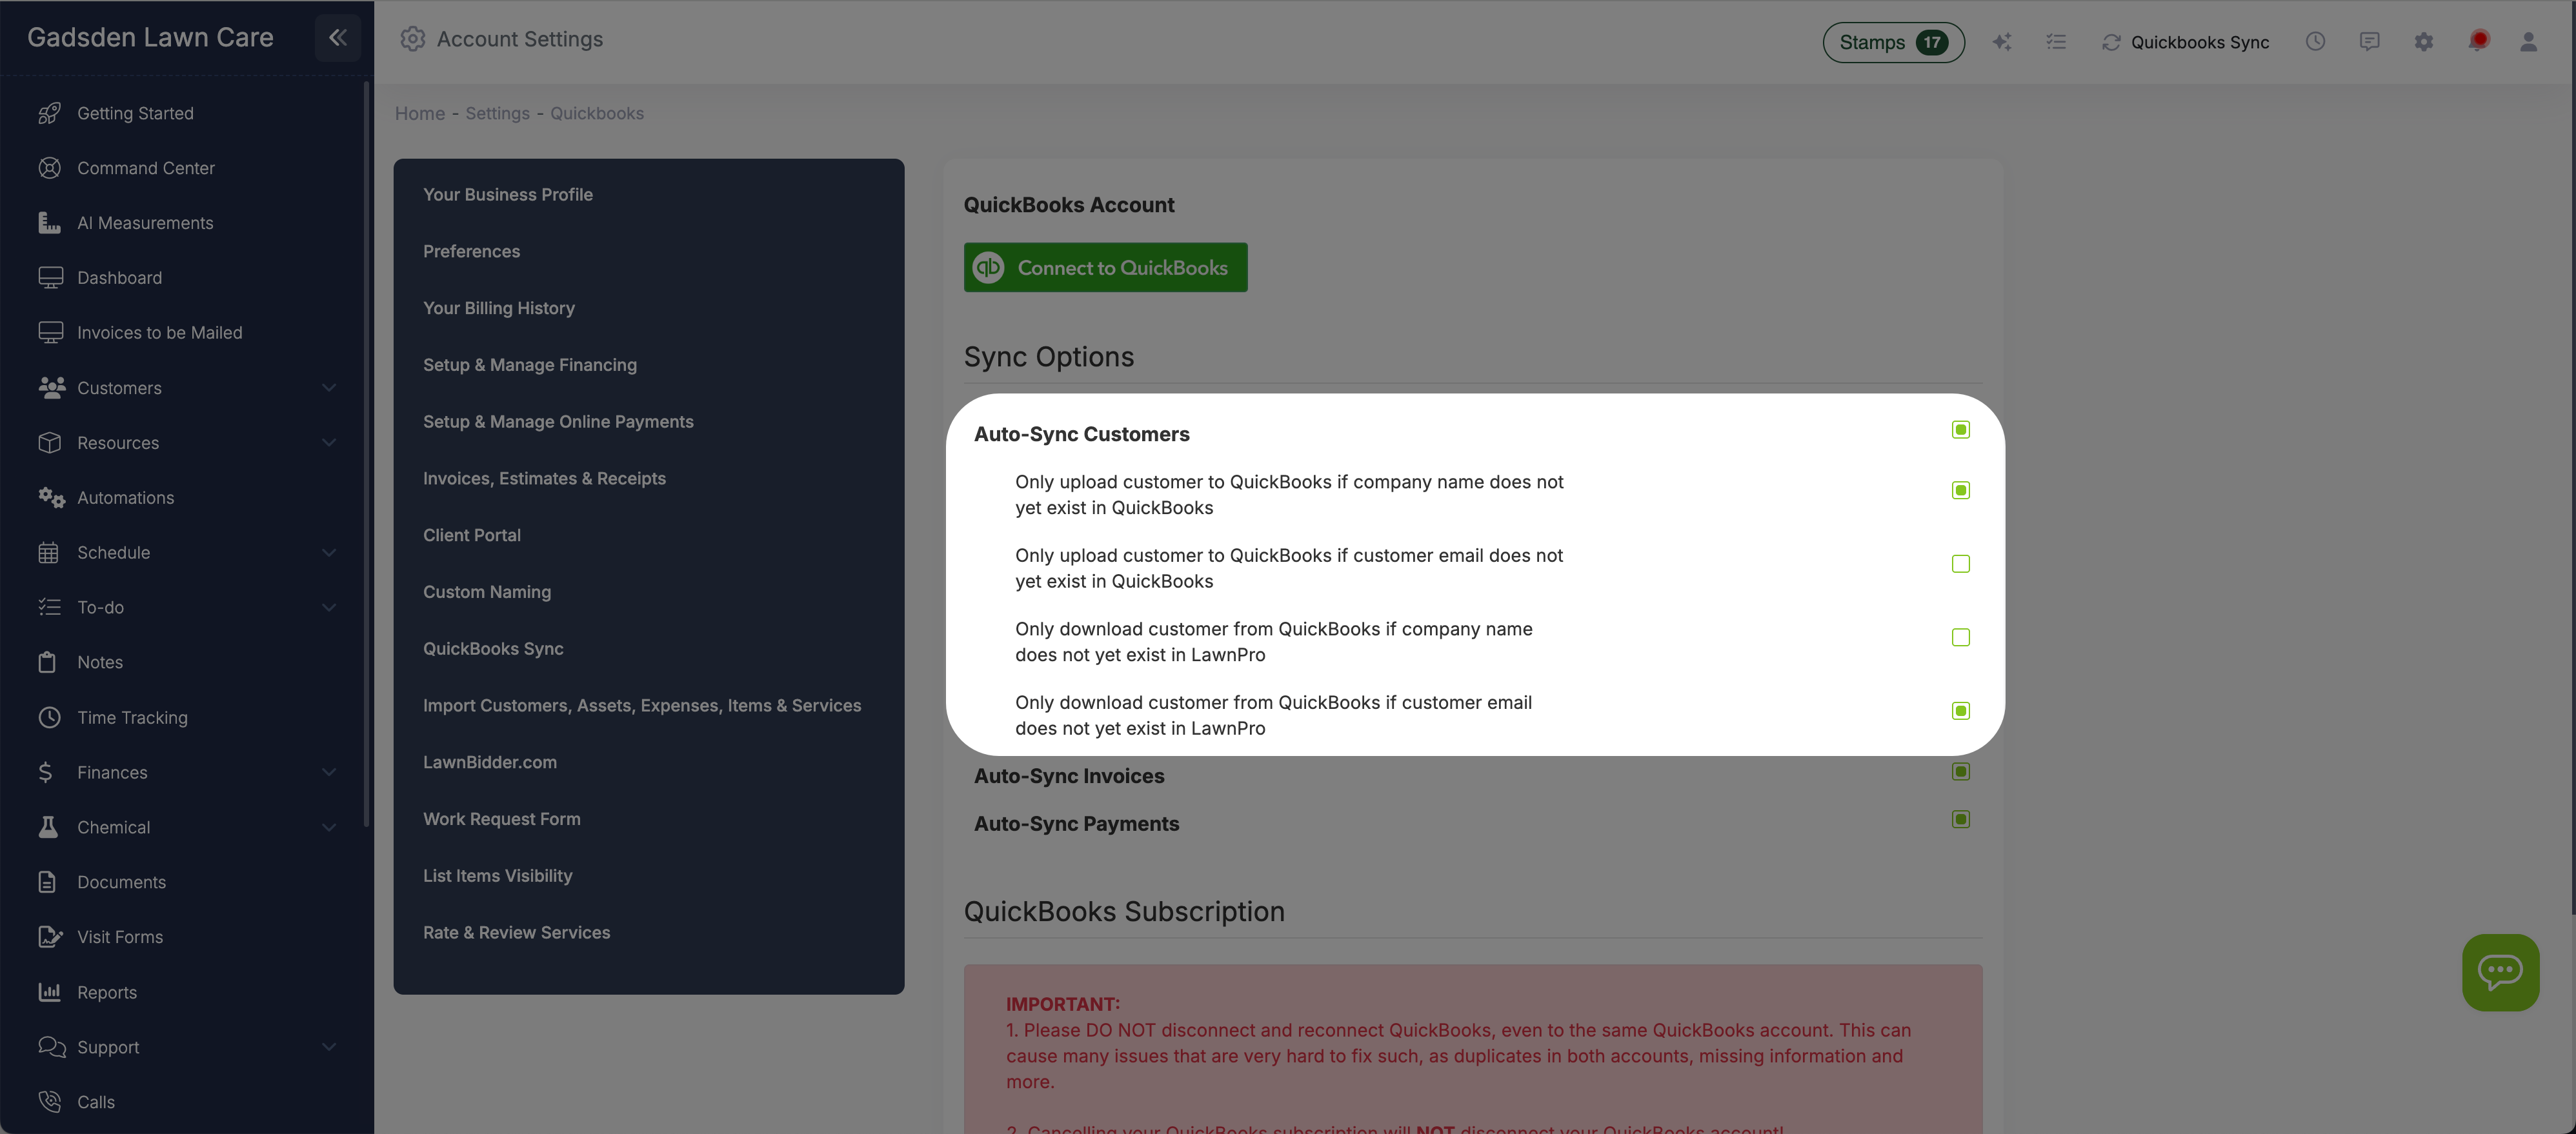Open Time Tracking from the sidebar
The height and width of the screenshot is (1134, 2576).
coord(133,717)
